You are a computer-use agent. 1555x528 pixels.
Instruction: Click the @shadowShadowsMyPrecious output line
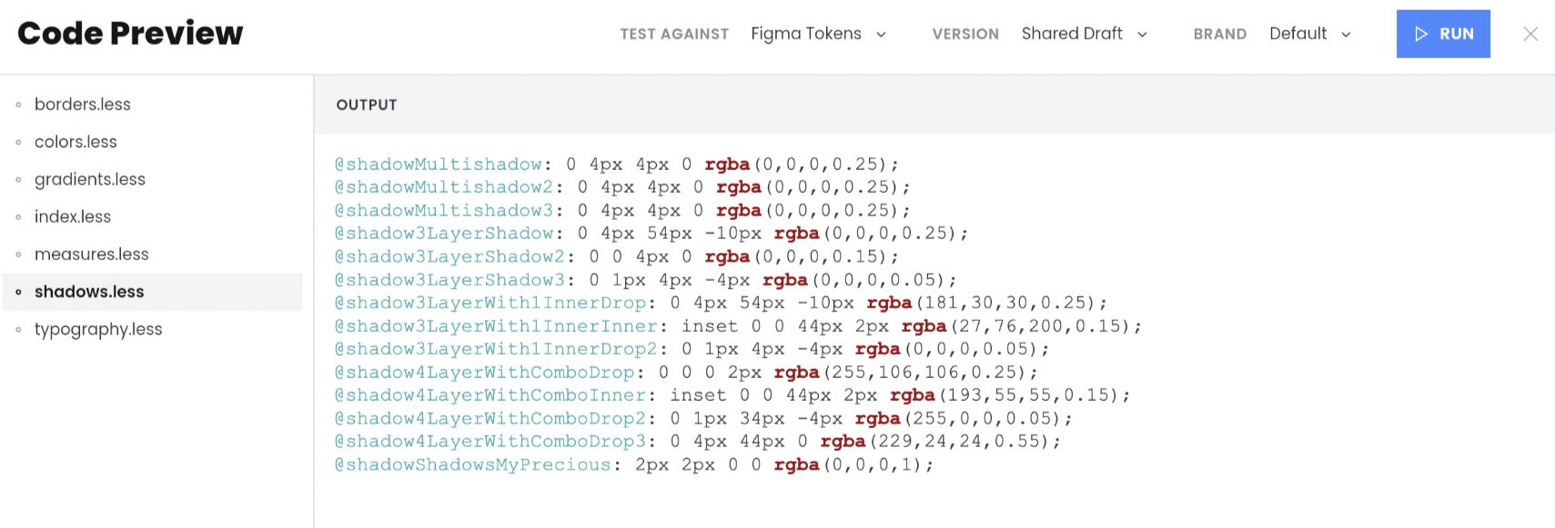[633, 464]
